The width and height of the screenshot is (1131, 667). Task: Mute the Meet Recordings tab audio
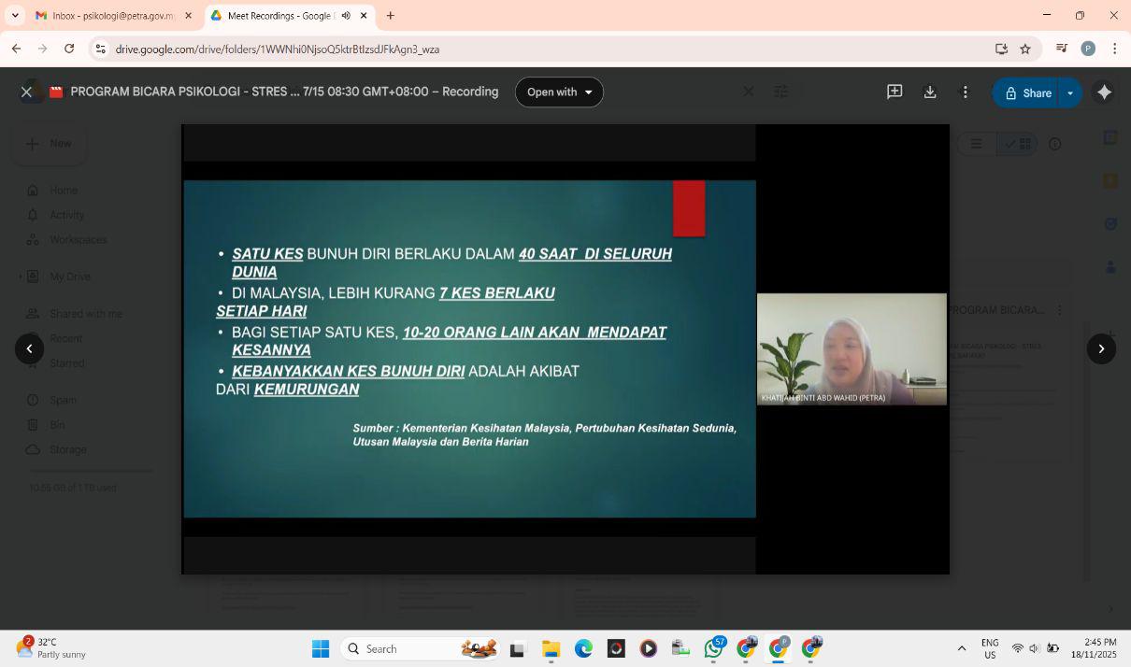point(346,16)
